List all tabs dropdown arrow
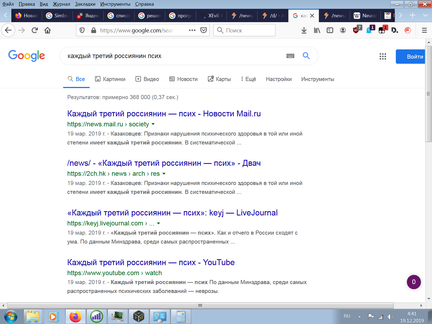Screen dimensions: 432x324 tap(426, 15)
